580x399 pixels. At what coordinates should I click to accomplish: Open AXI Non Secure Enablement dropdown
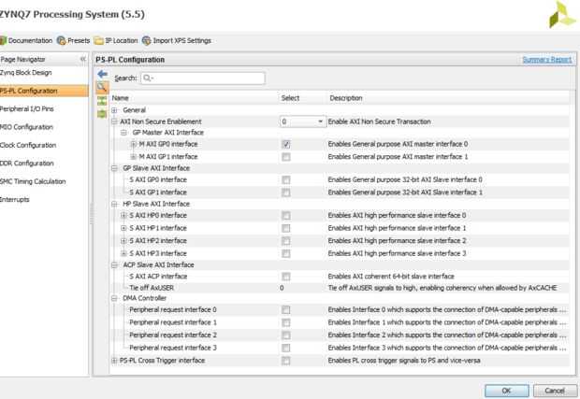303,121
